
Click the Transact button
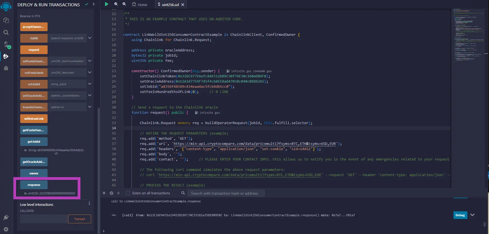click(80, 219)
